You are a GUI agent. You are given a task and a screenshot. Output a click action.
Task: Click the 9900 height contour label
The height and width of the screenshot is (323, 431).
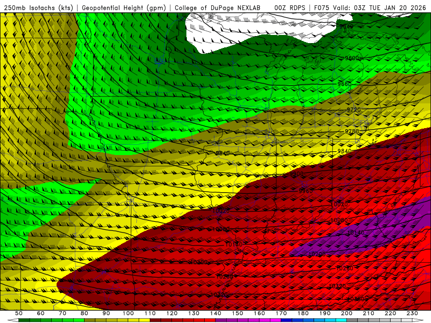point(296,173)
